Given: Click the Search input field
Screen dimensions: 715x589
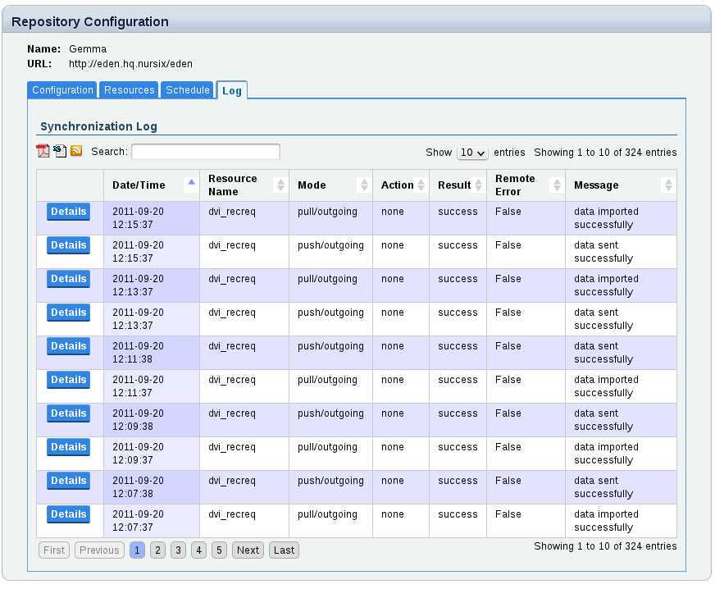Looking at the screenshot, I should tap(205, 152).
